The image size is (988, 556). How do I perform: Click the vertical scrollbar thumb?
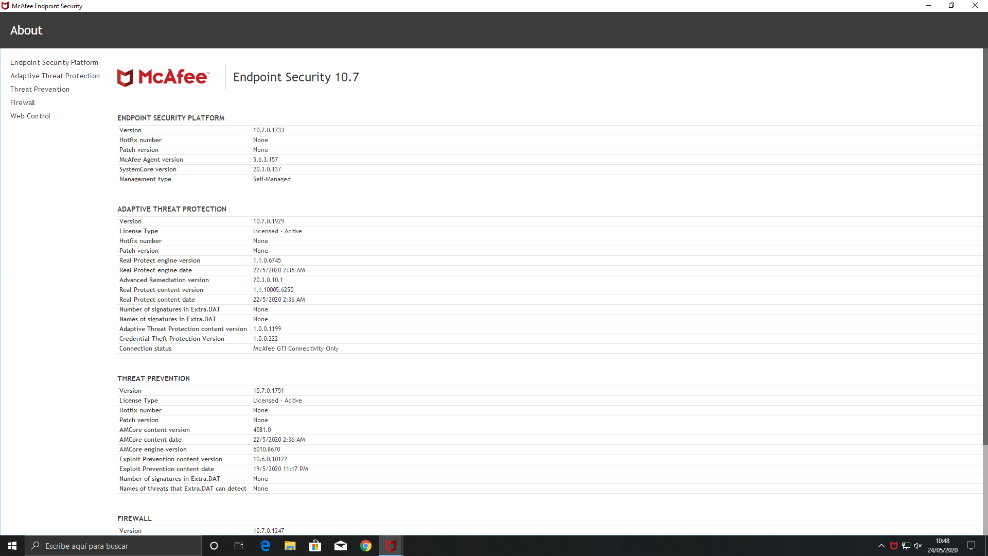click(985, 247)
